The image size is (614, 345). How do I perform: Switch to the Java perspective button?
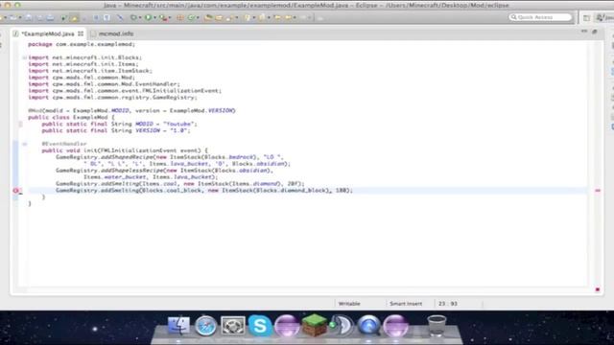pyautogui.click(x=605, y=17)
